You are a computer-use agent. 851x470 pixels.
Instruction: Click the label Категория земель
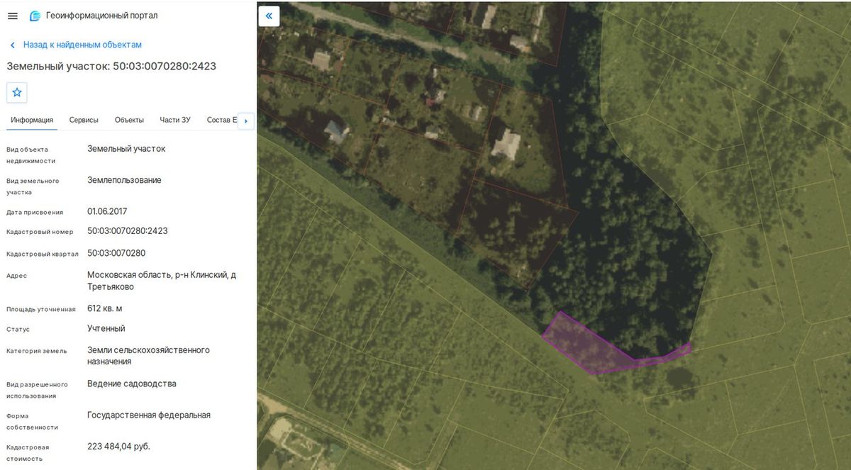[x=37, y=351]
